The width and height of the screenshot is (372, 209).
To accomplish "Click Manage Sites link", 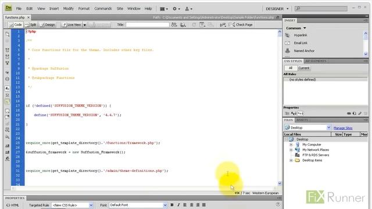I will click(x=343, y=128).
